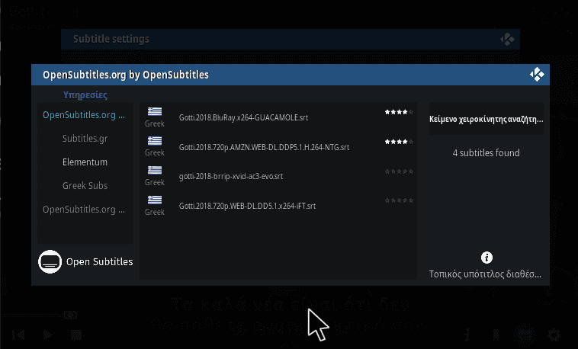Screen dimensions: 578x349
Task: Choose the Subtitles.gr service
Action: 85,139
